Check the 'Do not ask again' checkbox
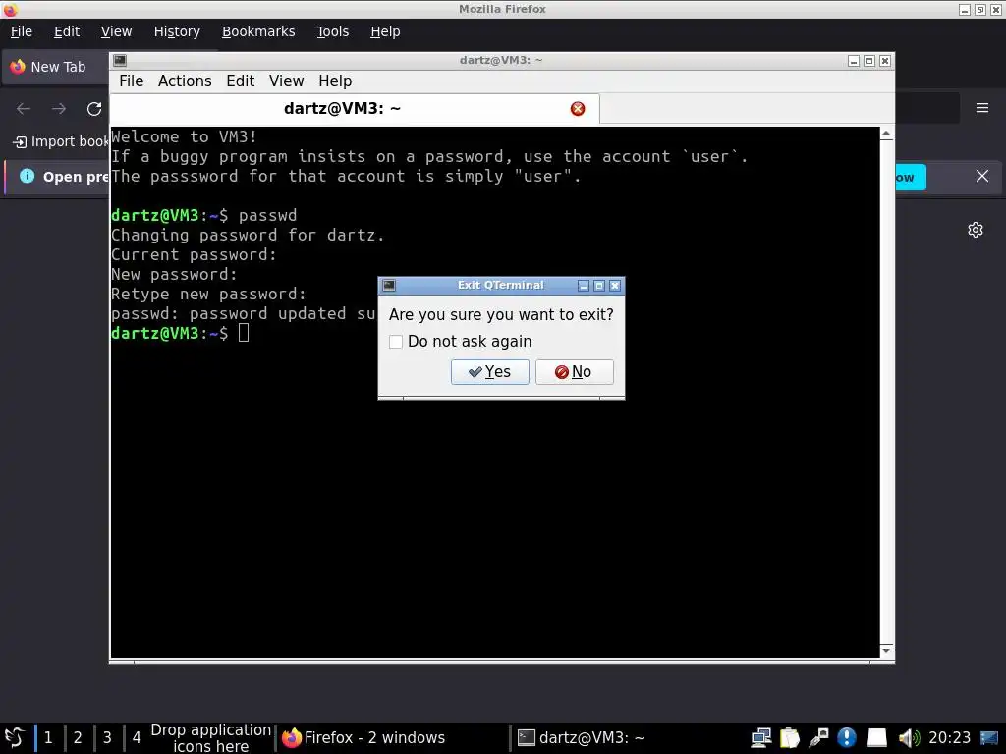The height and width of the screenshot is (754, 1006). [x=396, y=342]
